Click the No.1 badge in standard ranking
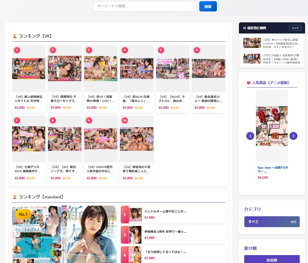This screenshot has height=263, width=308. (23, 214)
